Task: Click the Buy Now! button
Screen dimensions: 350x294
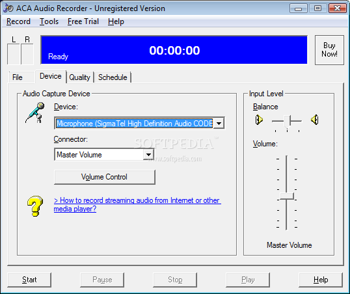Action: coord(329,50)
